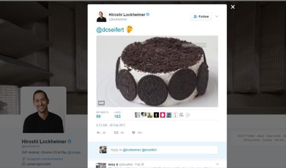Click the black avatar in the likers row

[156, 115]
